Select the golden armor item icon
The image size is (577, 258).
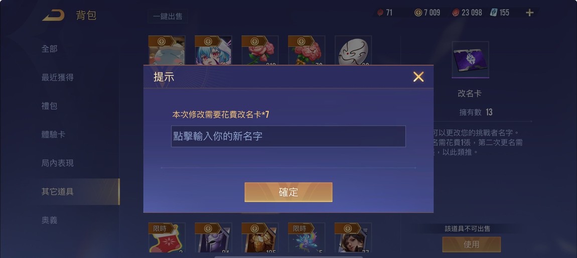(x=260, y=237)
